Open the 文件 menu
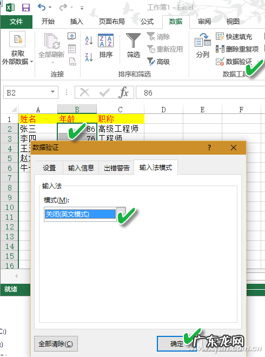265x357 pixels. pyautogui.click(x=16, y=22)
